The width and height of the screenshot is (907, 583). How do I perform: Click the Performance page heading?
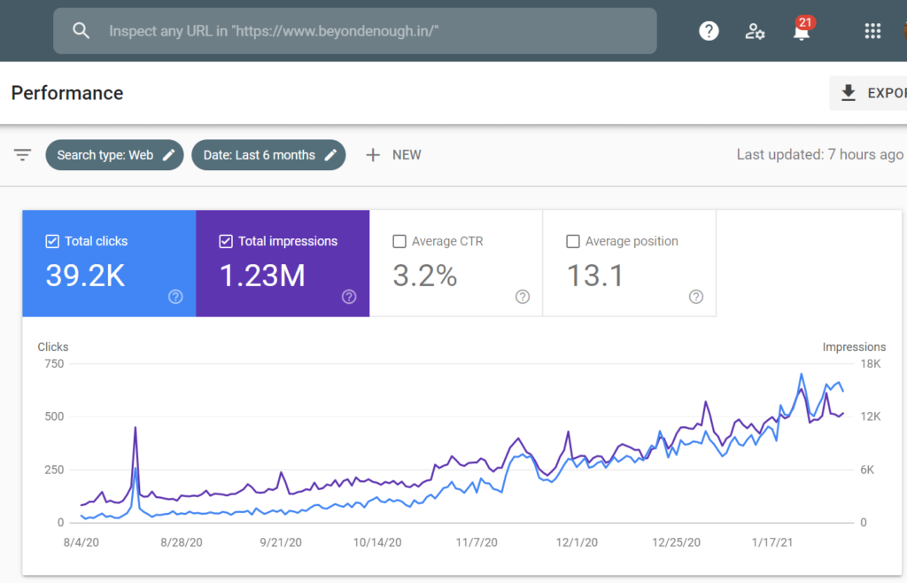click(67, 93)
